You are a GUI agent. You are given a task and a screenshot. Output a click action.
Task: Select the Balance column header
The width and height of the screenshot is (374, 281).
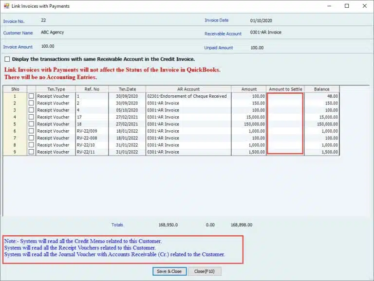(x=321, y=89)
